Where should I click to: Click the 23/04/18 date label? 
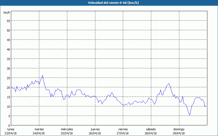point(11,133)
